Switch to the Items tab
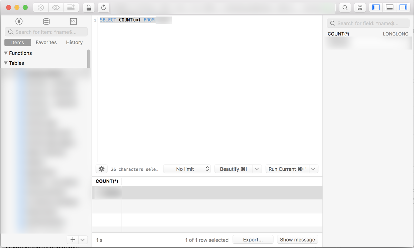Screen dimensions: 414x248 18,42
